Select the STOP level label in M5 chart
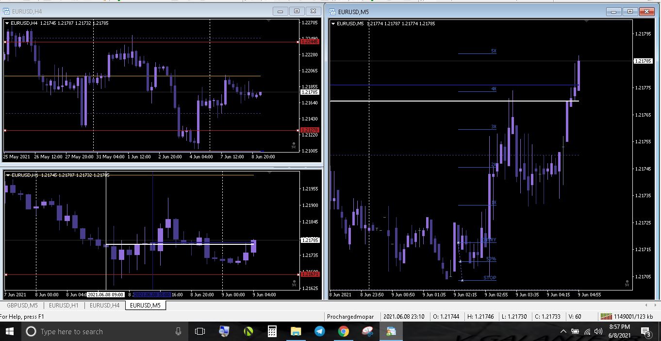 click(x=490, y=278)
